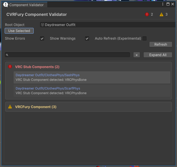177x167 pixels.
Task: Click the Show Errors label
Action: [x=15, y=39]
